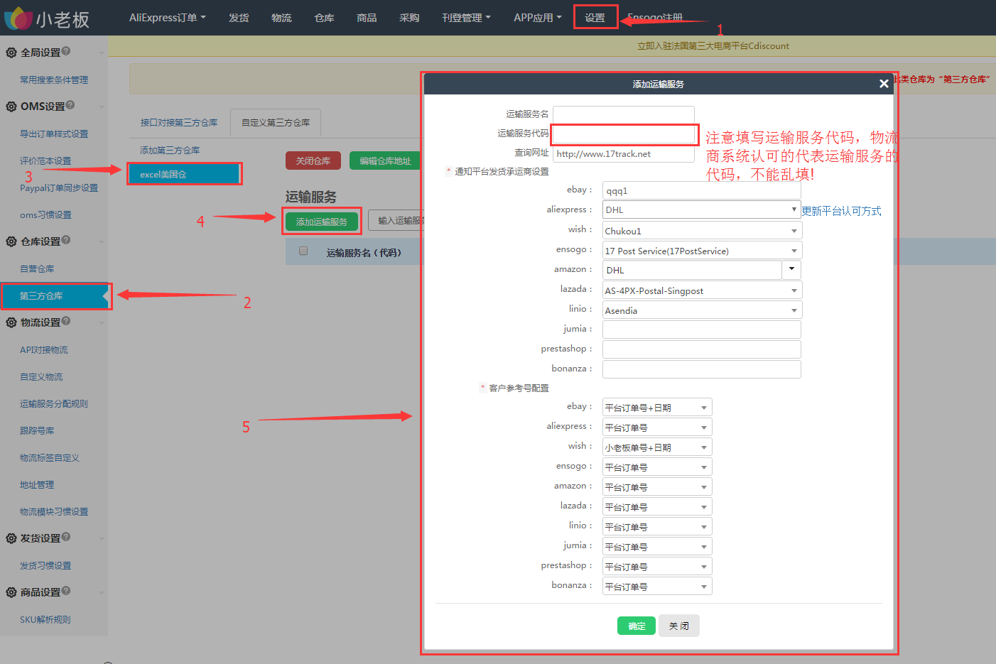Open the 设置 menu in top navigation
The height and width of the screenshot is (664, 996).
595,18
